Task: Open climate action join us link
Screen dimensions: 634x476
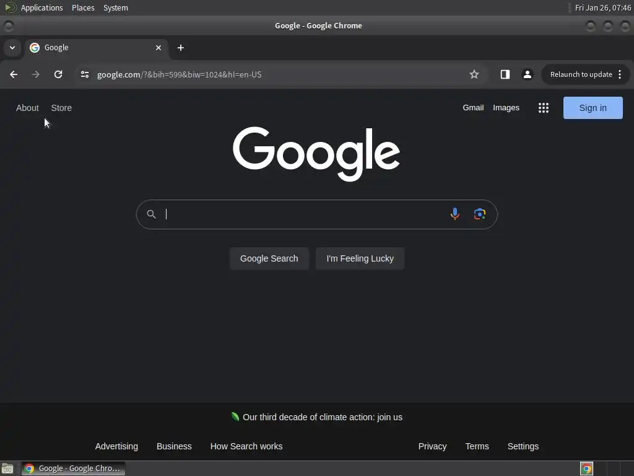Action: 322,417
